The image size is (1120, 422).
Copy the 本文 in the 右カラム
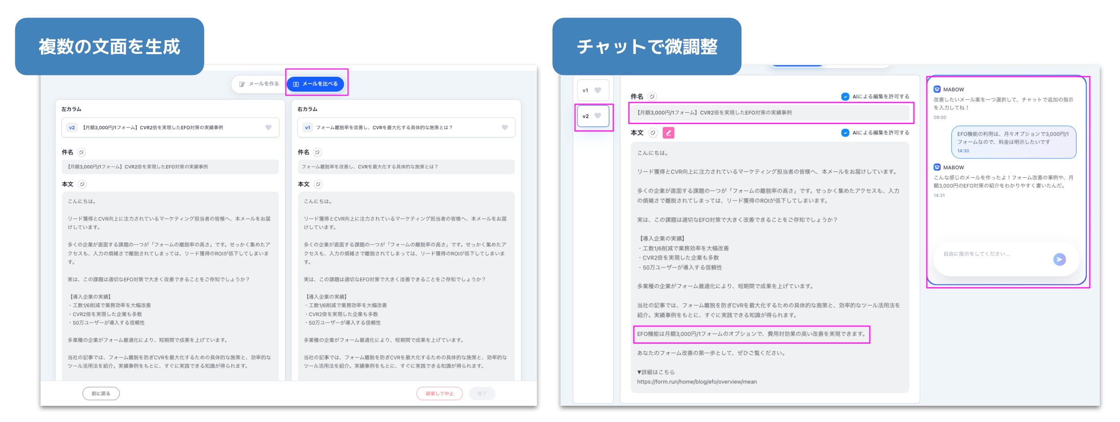318,184
